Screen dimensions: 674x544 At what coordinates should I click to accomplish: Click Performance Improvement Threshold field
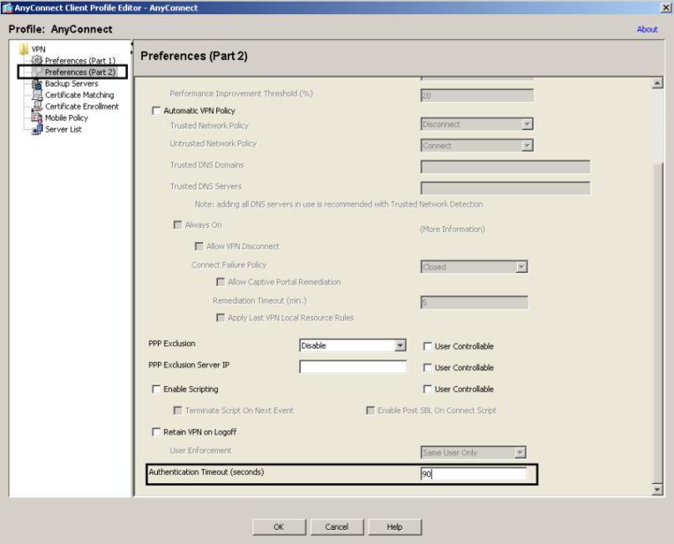(x=477, y=95)
